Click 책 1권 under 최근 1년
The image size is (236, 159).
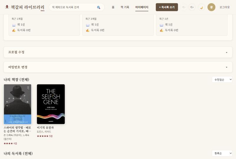coord(168,25)
